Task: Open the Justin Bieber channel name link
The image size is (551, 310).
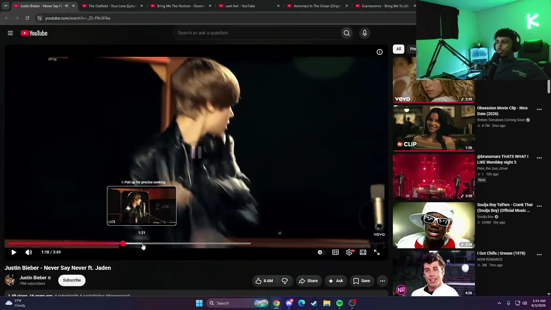Action: tap(33, 278)
